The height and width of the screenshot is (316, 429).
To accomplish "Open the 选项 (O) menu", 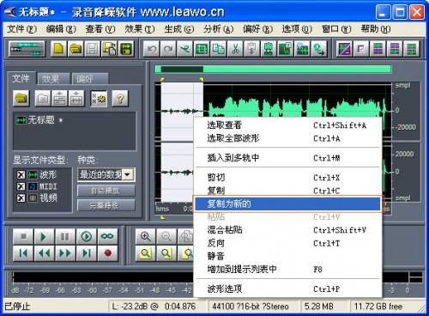I will click(297, 29).
